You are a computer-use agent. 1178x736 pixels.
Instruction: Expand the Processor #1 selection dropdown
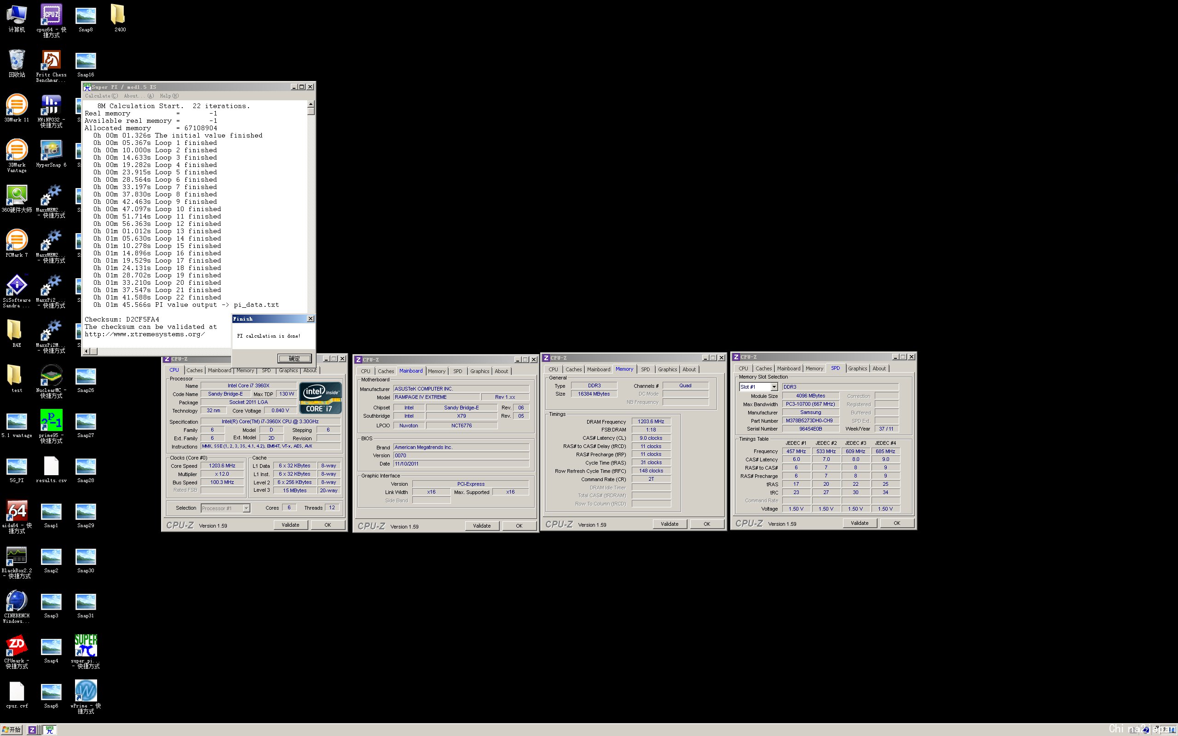coord(246,508)
